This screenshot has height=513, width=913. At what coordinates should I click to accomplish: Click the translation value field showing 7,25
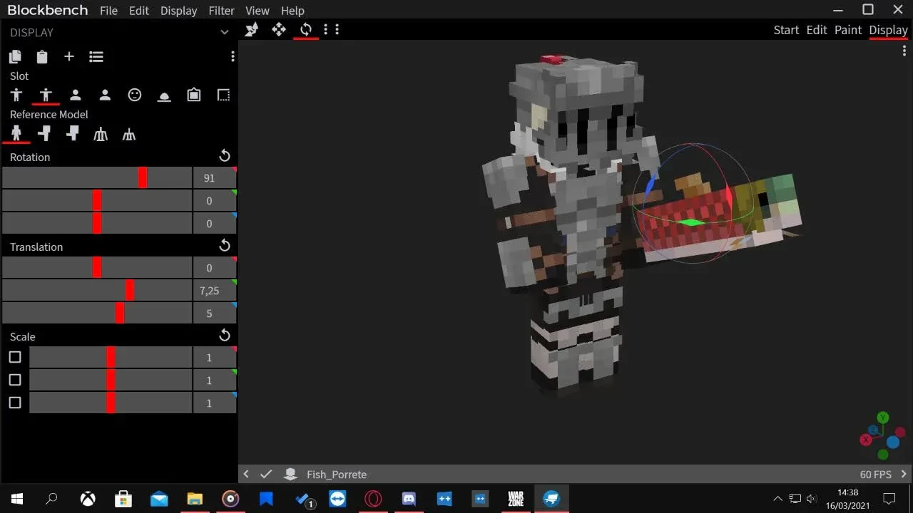click(215, 291)
